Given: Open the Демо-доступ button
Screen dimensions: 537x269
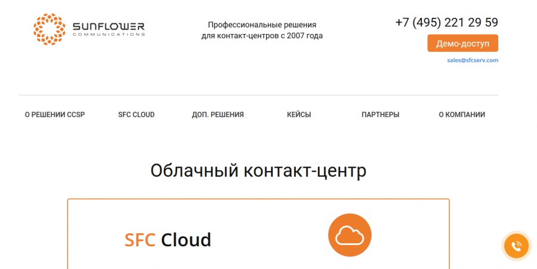Looking at the screenshot, I should 462,44.
